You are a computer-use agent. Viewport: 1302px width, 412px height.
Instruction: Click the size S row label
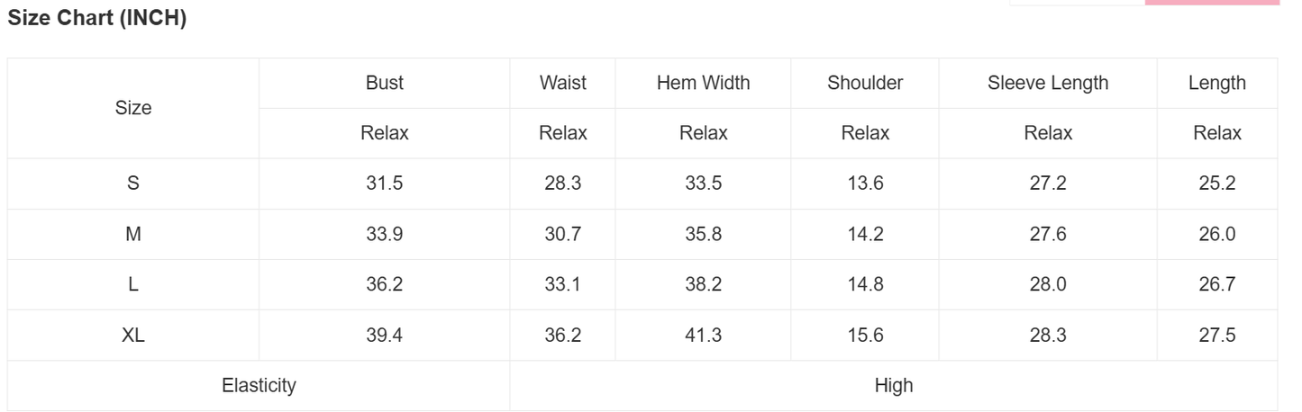pos(133,184)
